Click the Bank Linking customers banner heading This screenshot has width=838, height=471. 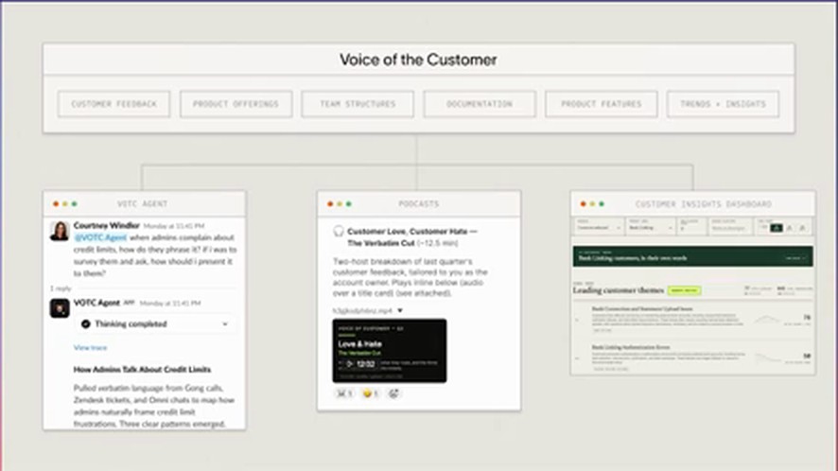pos(632,258)
